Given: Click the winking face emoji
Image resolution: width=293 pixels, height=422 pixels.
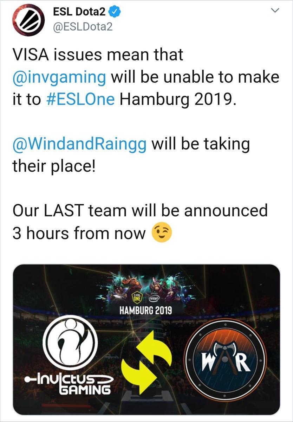Looking at the screenshot, I should click(x=161, y=234).
